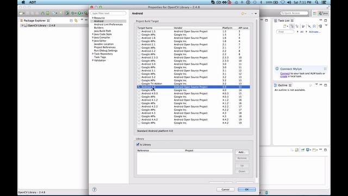Click Link with Editor icon in Package Explorer
348x196 pixels.
pos(76,21)
